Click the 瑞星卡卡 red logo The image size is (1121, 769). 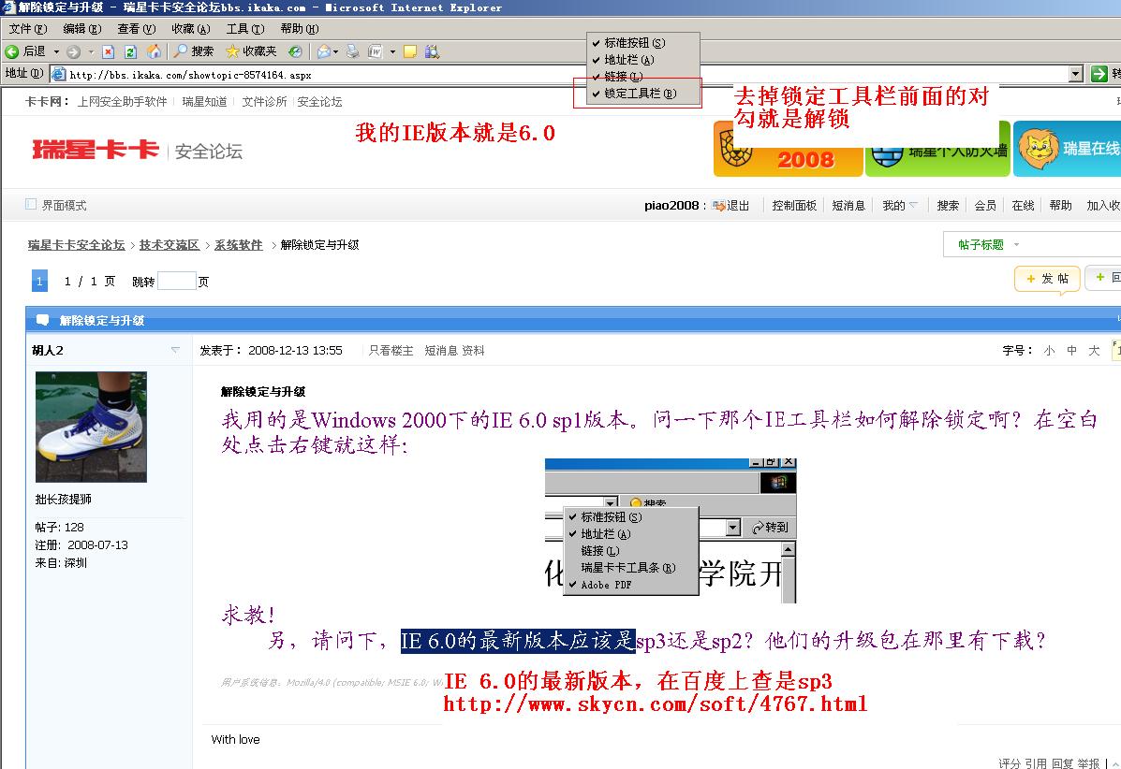pos(95,150)
